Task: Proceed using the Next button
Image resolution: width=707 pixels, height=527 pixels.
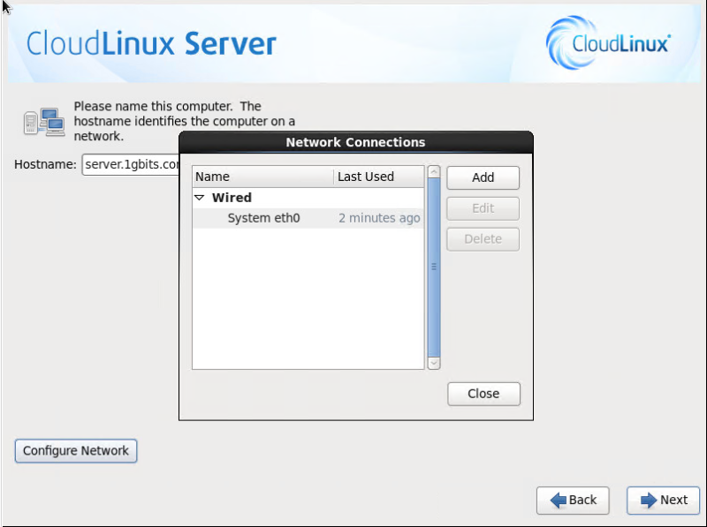Action: coord(663,500)
